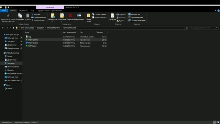Click Снять выделение (Select none)

tap(135, 18)
